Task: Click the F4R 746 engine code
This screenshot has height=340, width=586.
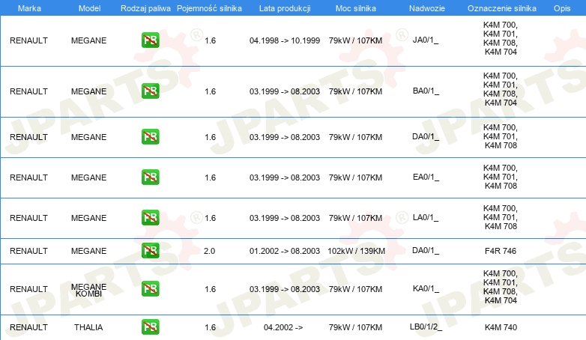Action: click(501, 251)
